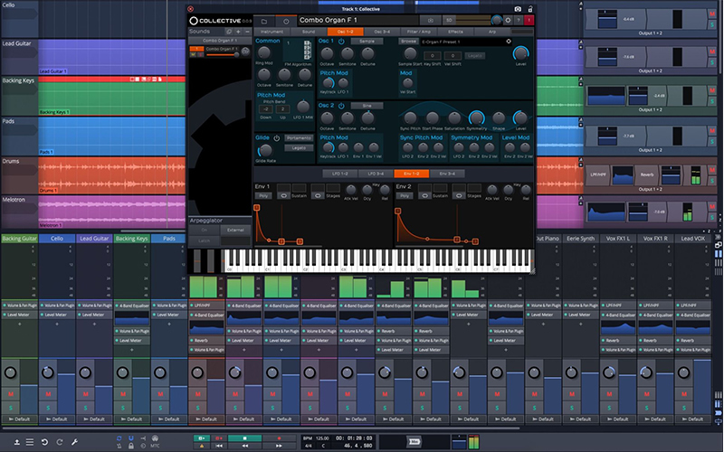Mute the Backing Guitar mixer channel
Screen dimensions: 724x452
click(11, 394)
